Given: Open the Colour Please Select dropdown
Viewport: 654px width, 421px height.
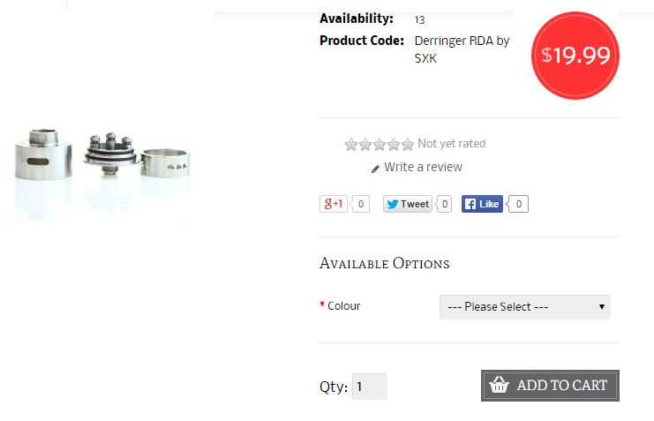Looking at the screenshot, I should [x=525, y=307].
